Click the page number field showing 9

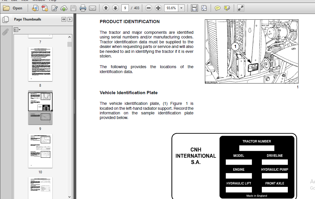tap(125, 8)
